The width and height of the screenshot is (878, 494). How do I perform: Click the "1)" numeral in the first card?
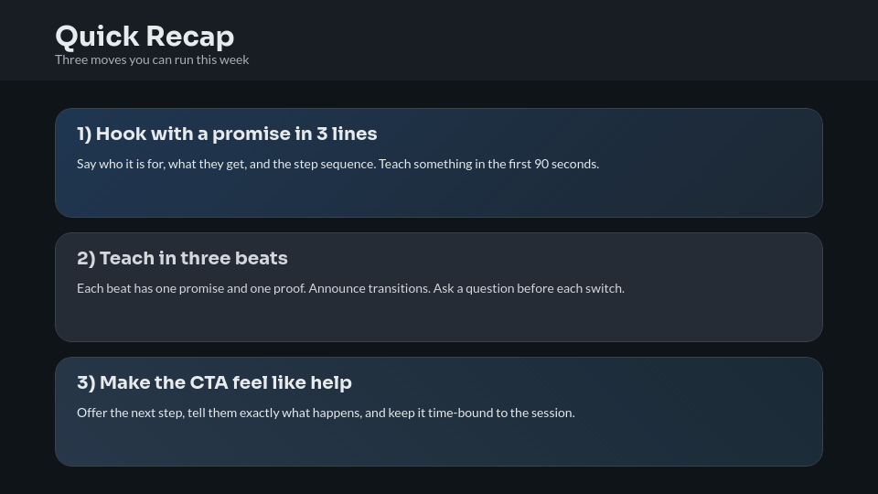coord(84,134)
